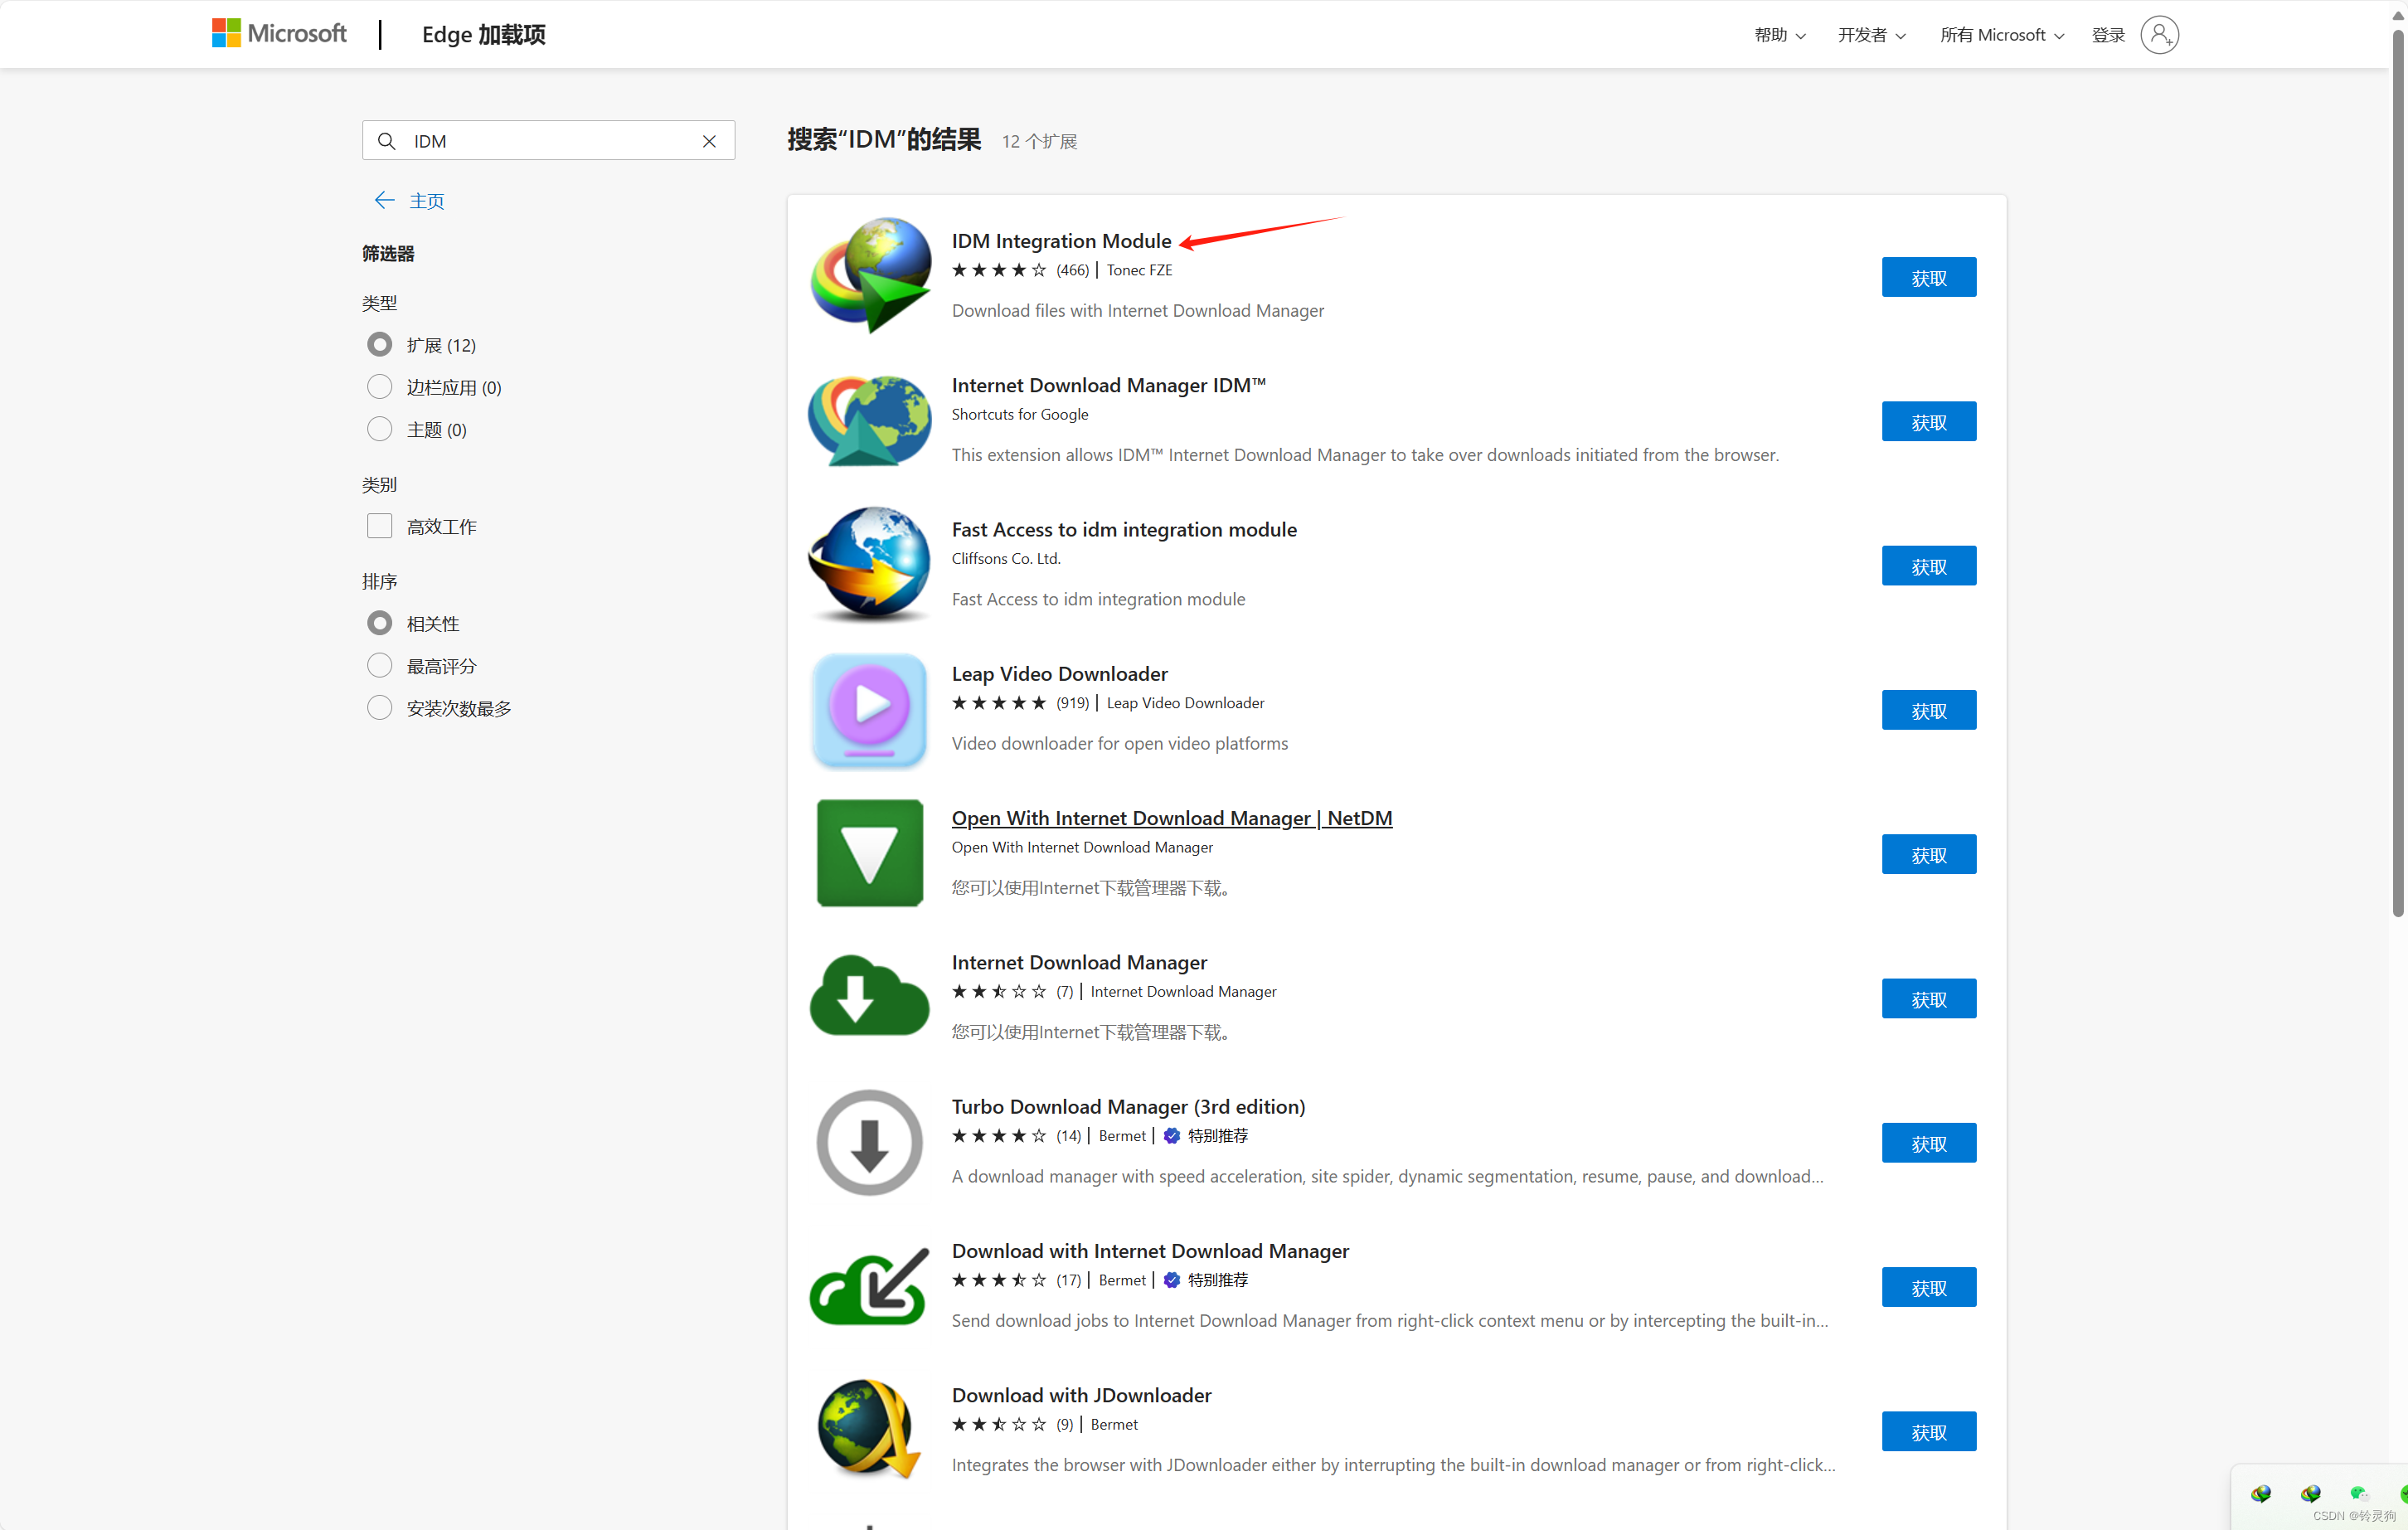Click verified badge beside Turbo Download Manager
This screenshot has height=1530, width=2408.
click(1172, 1136)
